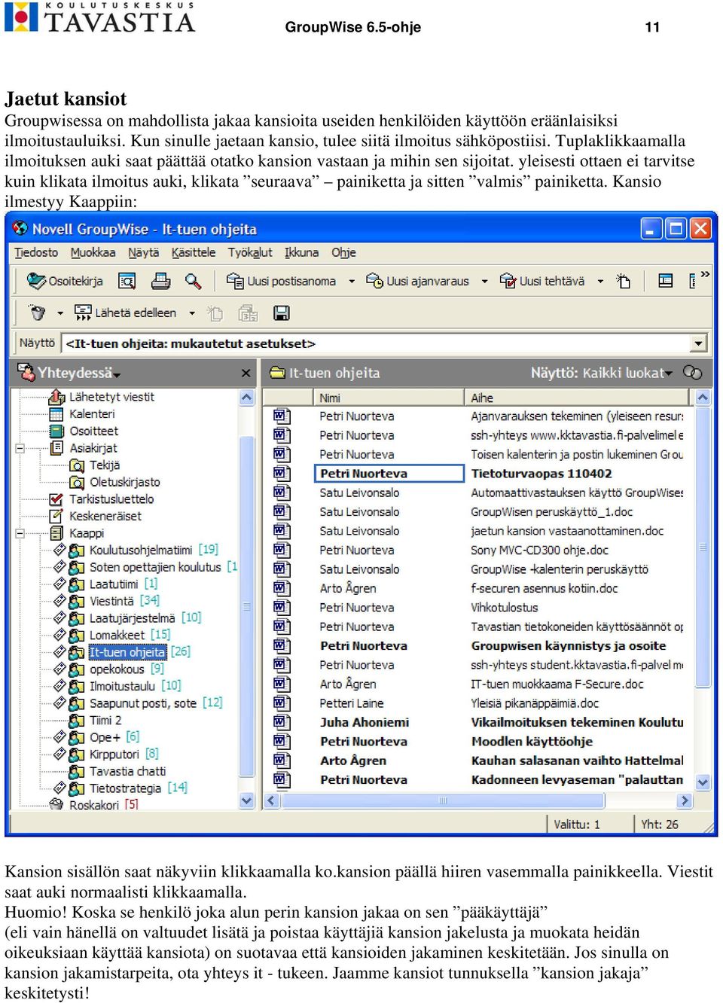
Task: Open Kalenteri folder
Action: 92,413
